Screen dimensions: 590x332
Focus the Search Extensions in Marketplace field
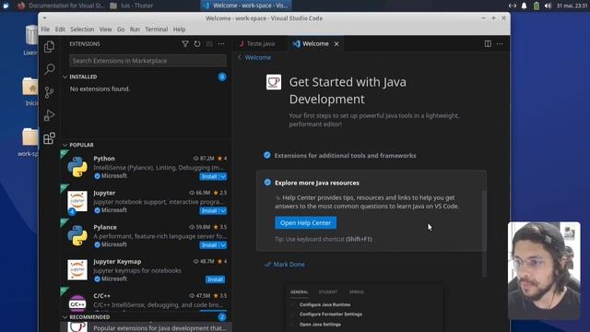(147, 61)
